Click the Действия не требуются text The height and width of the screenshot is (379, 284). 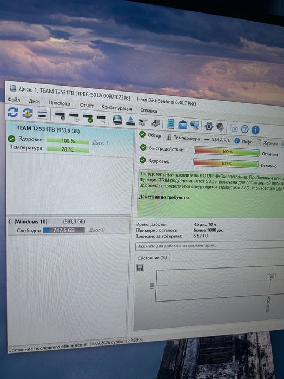point(164,197)
